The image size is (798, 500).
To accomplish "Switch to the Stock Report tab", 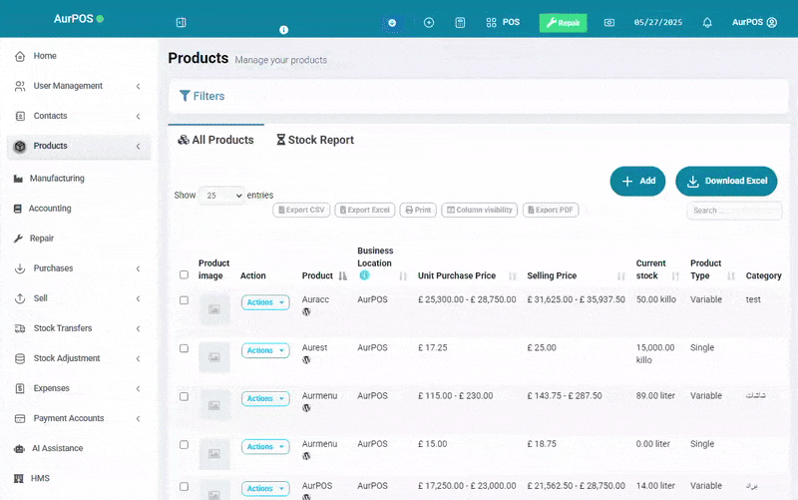I will coord(315,140).
